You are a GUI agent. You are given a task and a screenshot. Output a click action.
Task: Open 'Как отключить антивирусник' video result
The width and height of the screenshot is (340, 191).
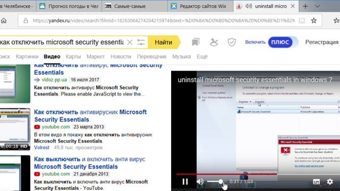coord(90,116)
